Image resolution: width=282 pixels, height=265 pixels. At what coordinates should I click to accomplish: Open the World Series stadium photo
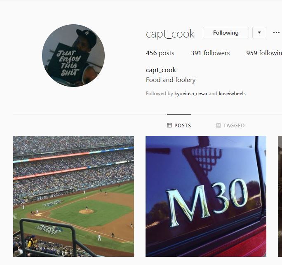point(73,196)
